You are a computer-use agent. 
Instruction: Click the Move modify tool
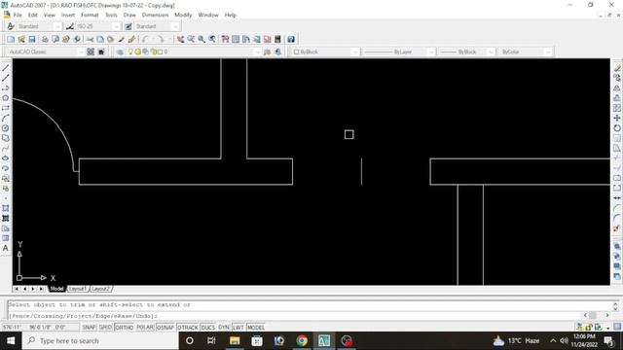[x=617, y=118]
